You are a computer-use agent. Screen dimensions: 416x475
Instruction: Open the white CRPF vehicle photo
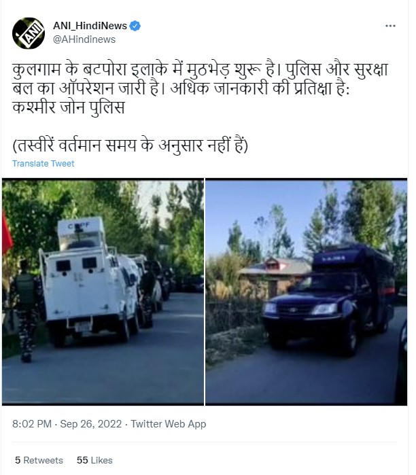(103, 292)
